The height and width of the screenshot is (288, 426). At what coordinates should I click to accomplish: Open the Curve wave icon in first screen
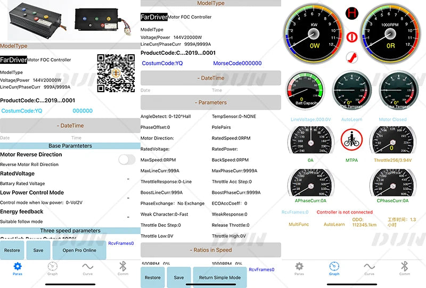point(87,266)
